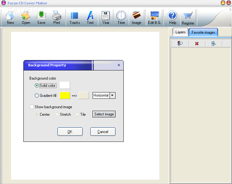Click the Horizontal combo box text
Image resolution: width=232 pixels, height=184 pixels.
[x=101, y=95]
